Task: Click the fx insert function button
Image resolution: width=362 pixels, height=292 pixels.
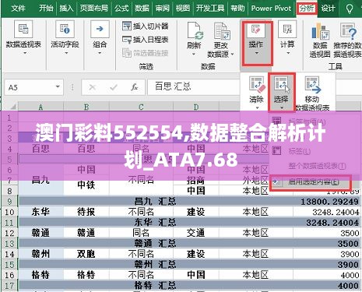Action: [x=135, y=87]
